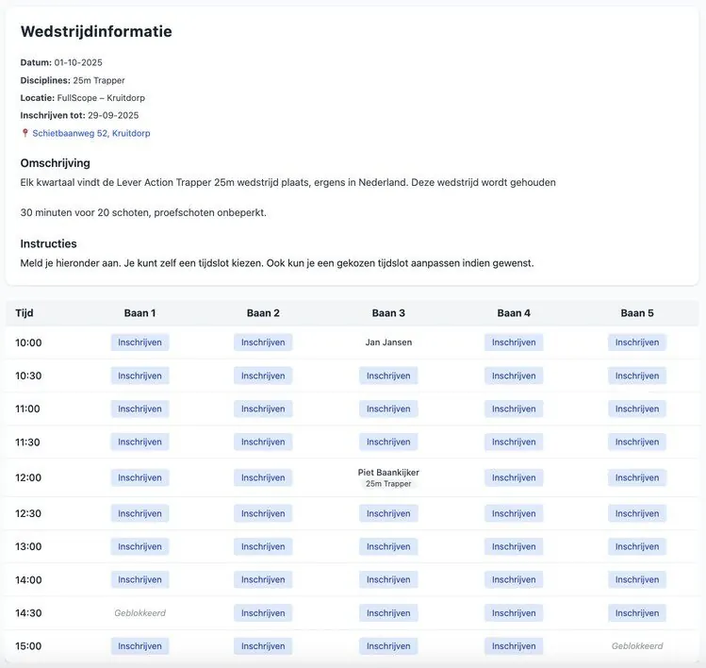706x668 pixels.
Task: Click the Tijd column header
Action: pos(25,313)
